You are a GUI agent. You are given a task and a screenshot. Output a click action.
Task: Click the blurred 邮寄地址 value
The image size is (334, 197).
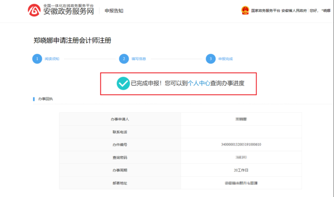coord(241,183)
